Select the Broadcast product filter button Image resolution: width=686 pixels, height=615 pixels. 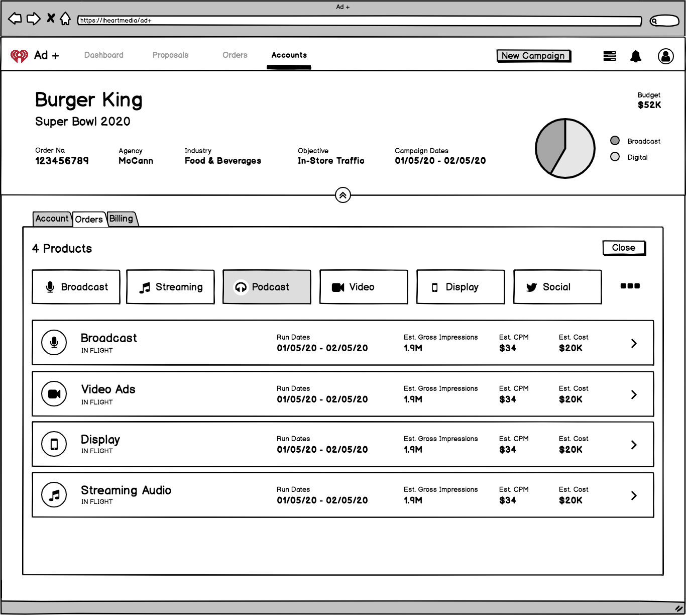point(76,287)
